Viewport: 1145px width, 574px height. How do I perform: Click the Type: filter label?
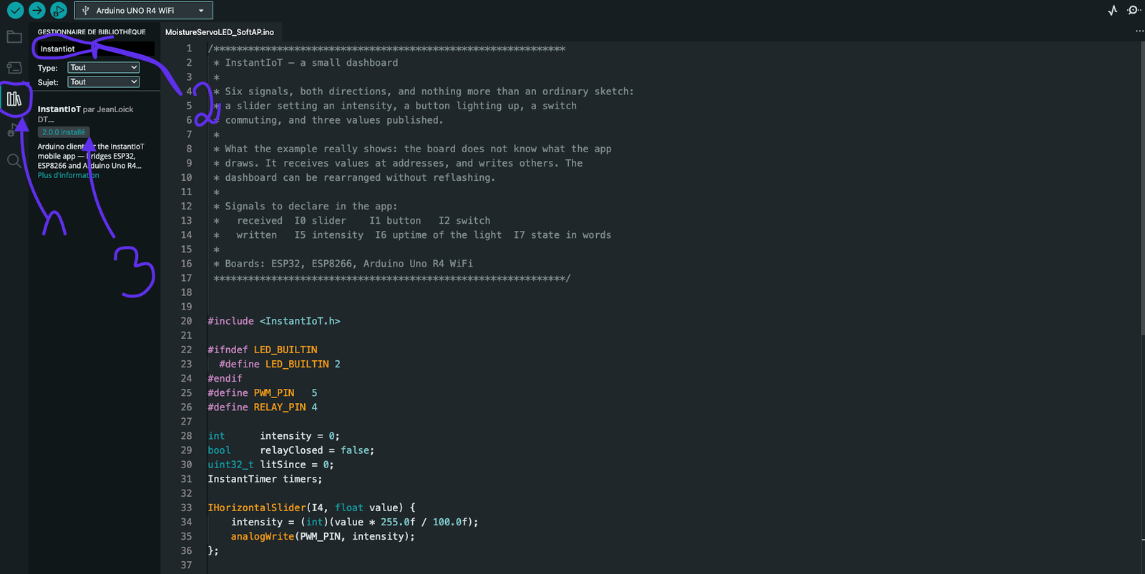(47, 68)
